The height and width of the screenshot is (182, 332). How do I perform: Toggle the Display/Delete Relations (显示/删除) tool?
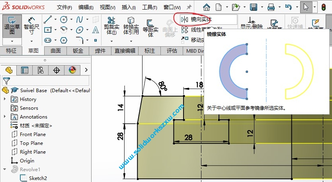point(252,24)
